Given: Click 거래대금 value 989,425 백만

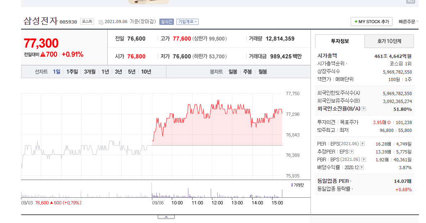Looking at the screenshot, I should 286,56.
